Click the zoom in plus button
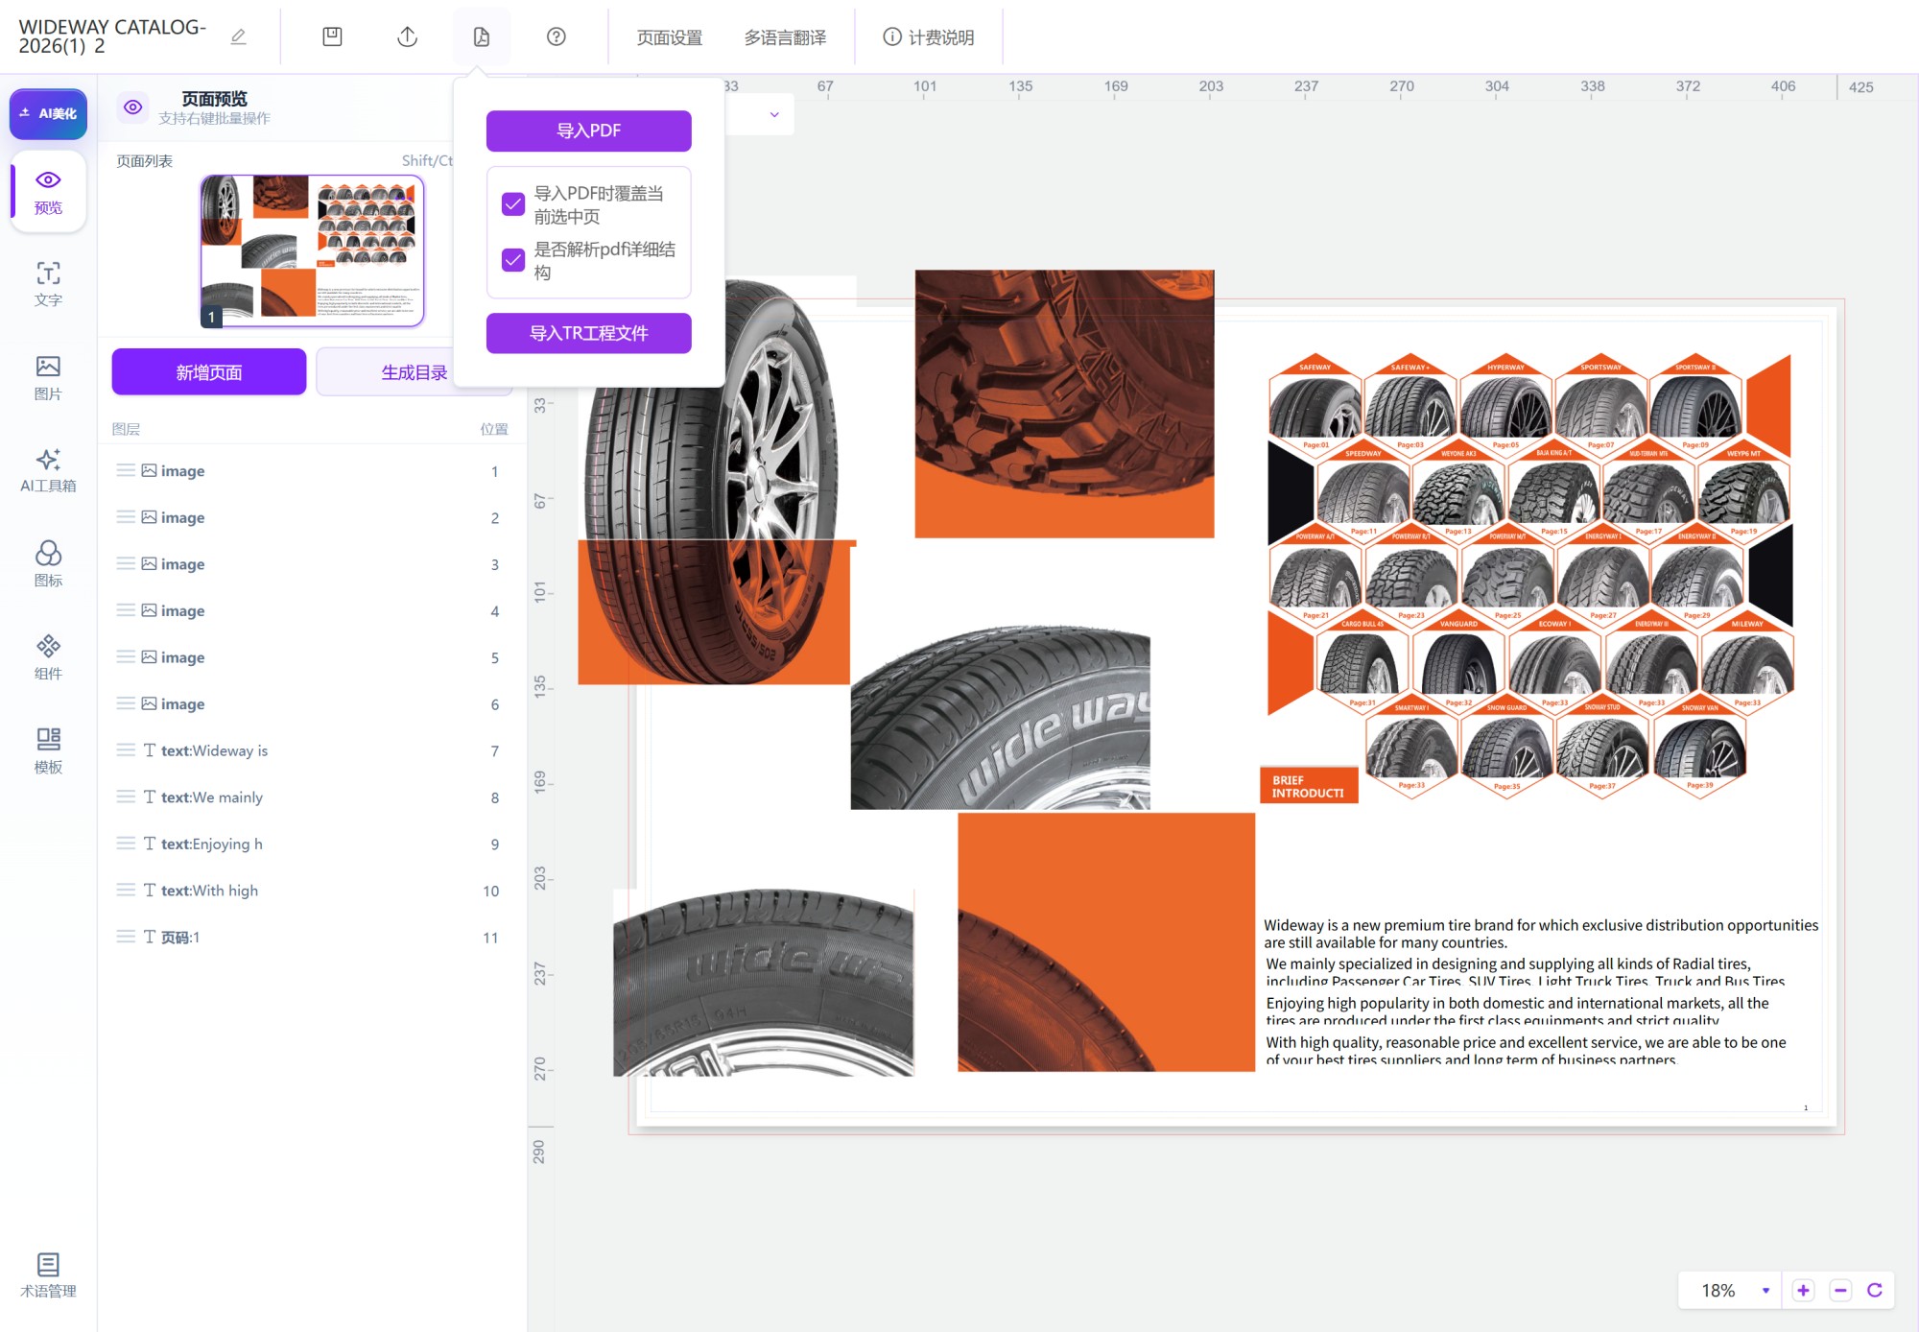 [x=1803, y=1291]
